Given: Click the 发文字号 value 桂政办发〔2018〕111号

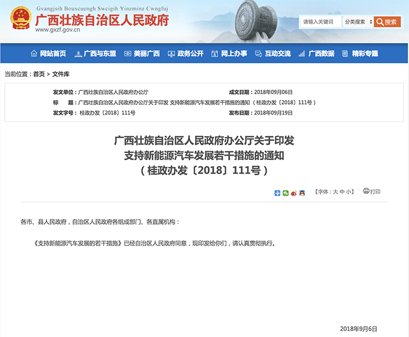Looking at the screenshot, I should point(107,113).
